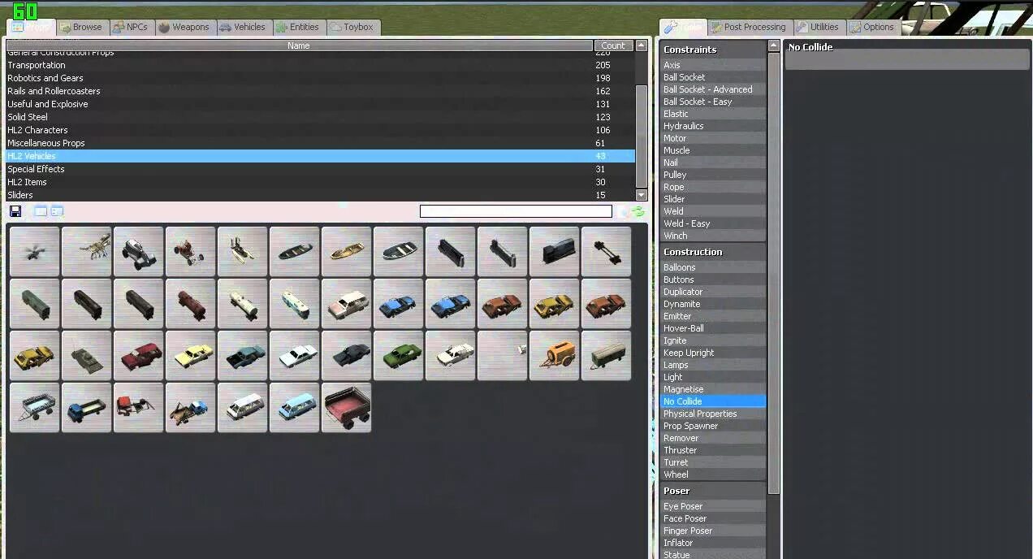Spawn the black car prop
Viewport: 1033px width, 559px height.
coord(347,356)
